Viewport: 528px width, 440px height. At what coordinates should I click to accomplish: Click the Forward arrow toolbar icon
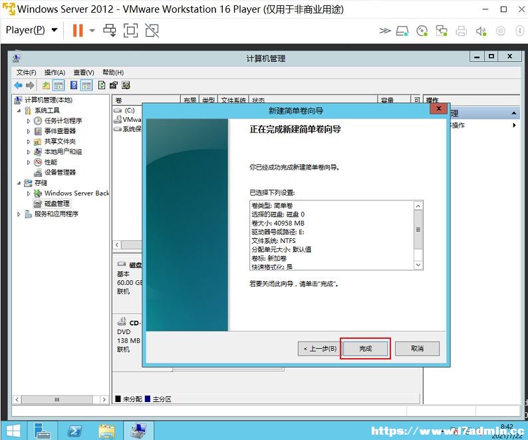point(30,85)
